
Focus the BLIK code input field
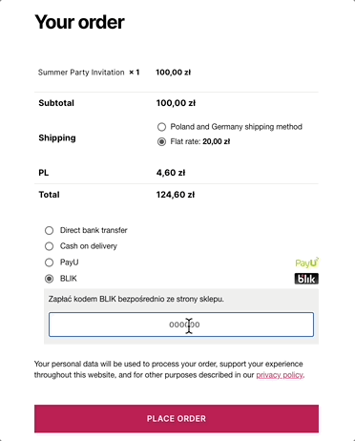tap(181, 325)
